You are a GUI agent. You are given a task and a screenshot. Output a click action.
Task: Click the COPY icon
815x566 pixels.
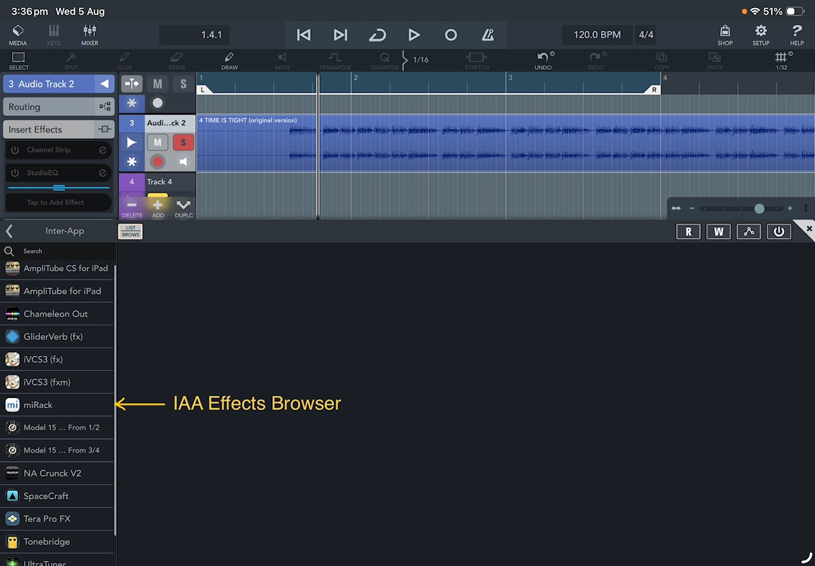click(x=662, y=60)
